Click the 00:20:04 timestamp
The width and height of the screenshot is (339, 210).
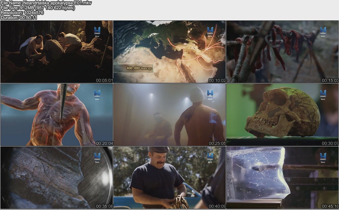click(x=104, y=143)
